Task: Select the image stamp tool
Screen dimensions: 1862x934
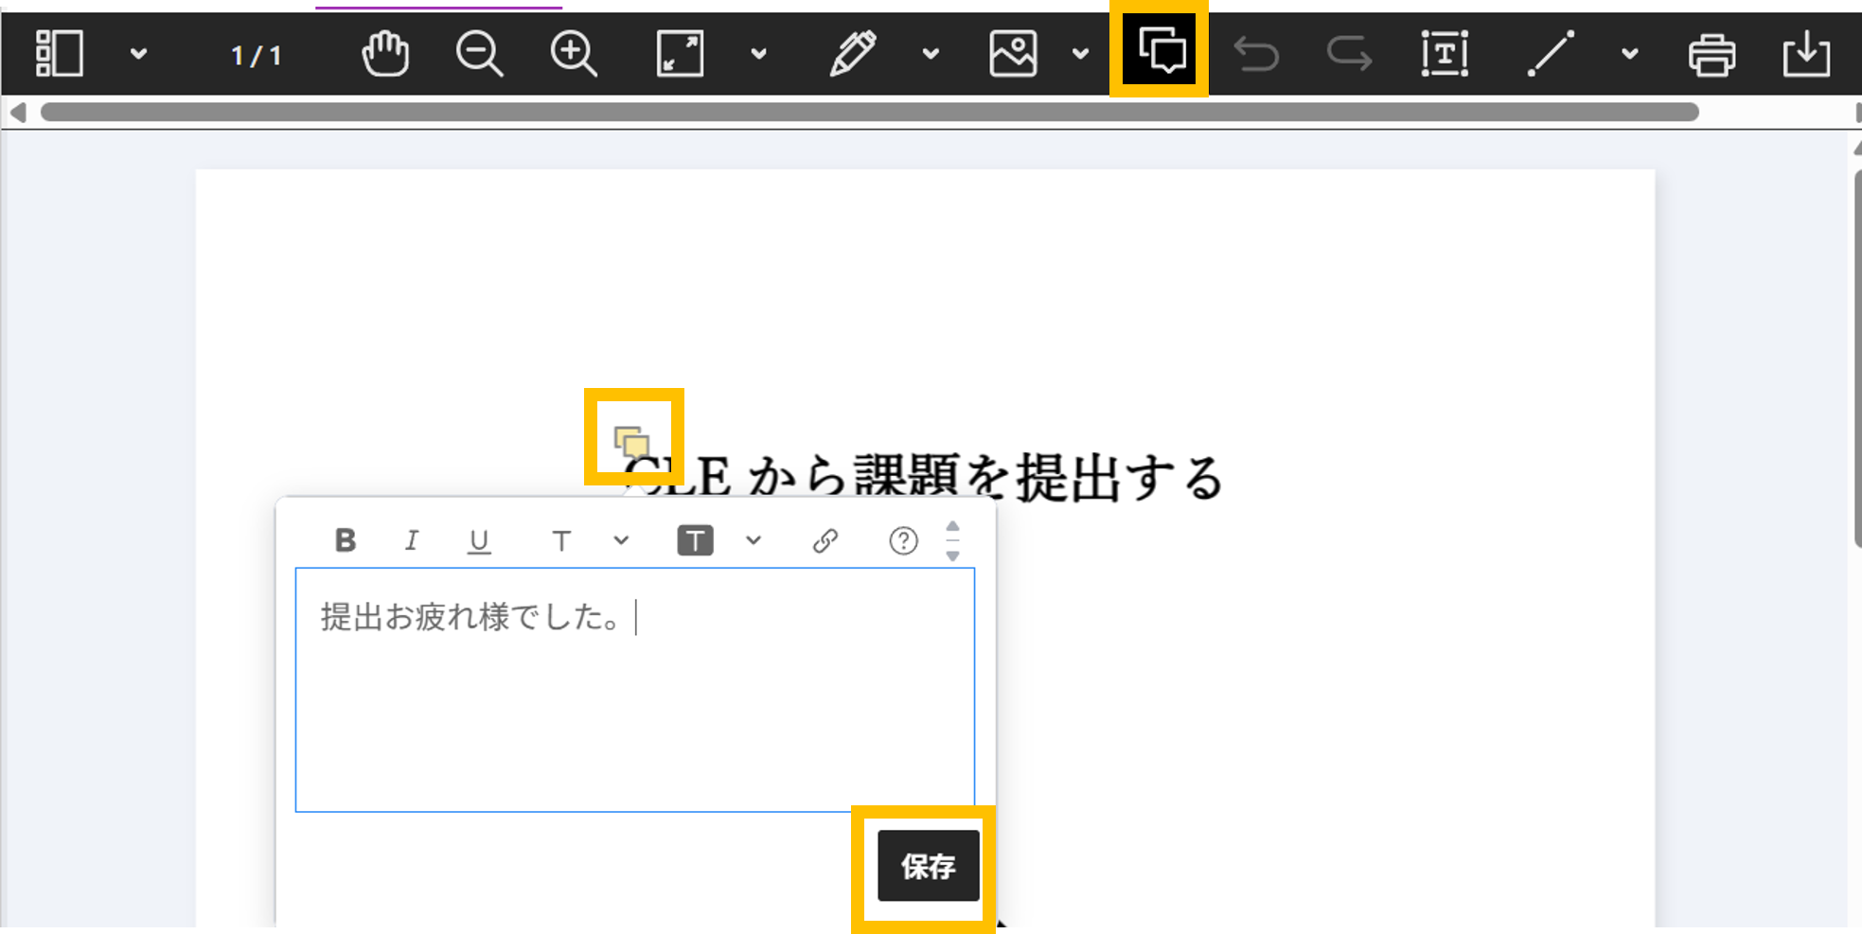Action: (x=1013, y=54)
